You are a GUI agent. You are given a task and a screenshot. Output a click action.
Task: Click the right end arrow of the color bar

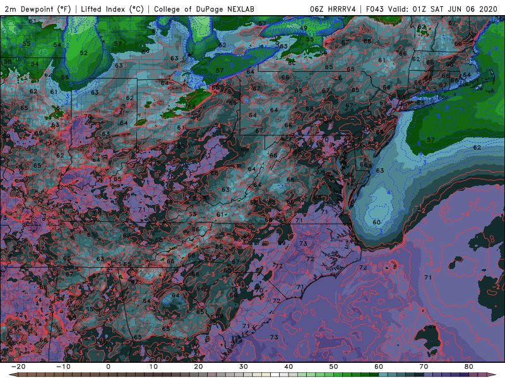tap(493, 374)
